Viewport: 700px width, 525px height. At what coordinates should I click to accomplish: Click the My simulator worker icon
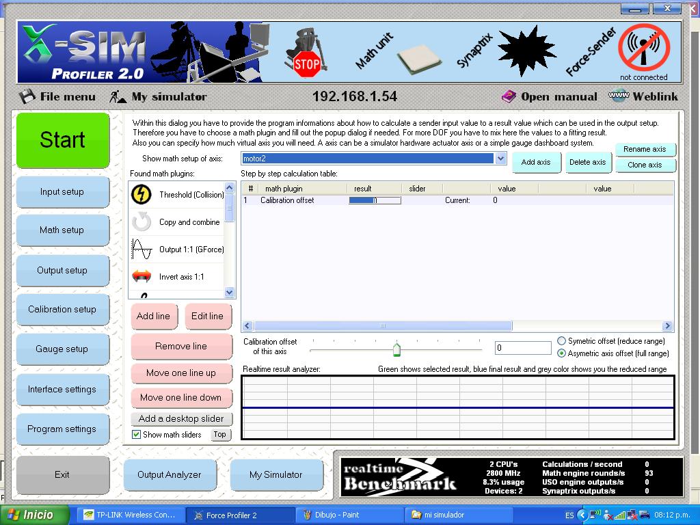[118, 96]
